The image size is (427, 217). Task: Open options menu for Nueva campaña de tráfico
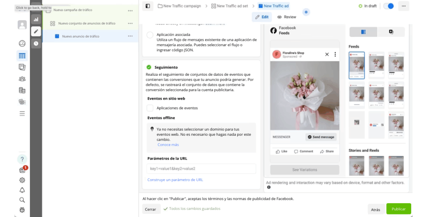pos(131,10)
